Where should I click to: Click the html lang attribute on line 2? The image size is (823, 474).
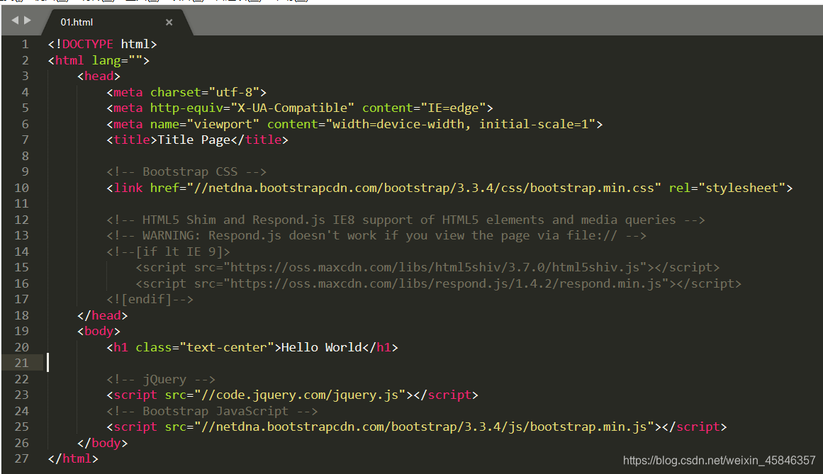coord(117,60)
